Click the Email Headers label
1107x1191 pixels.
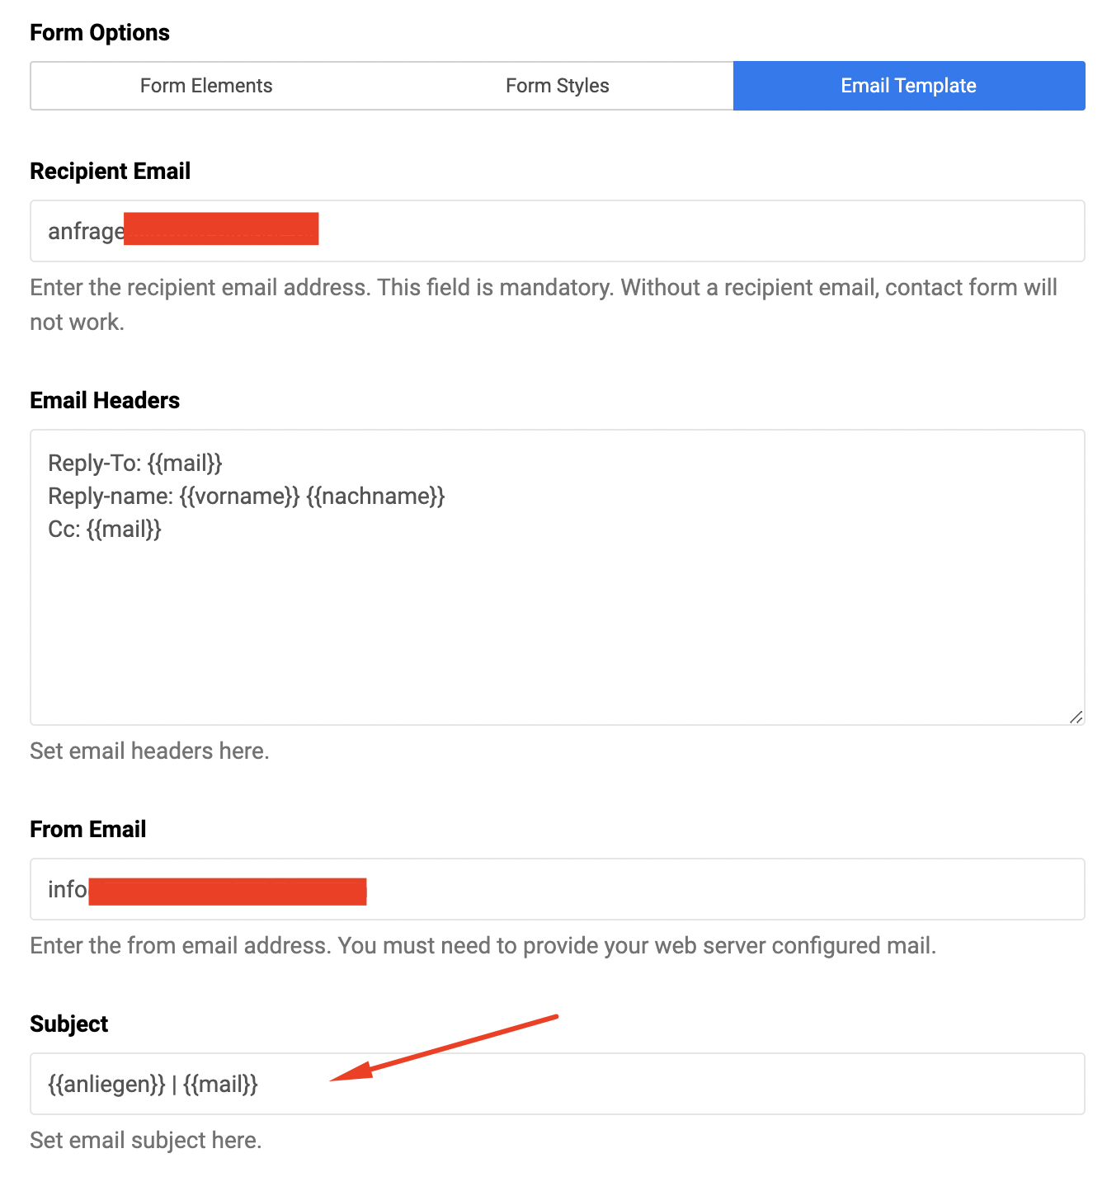point(105,401)
